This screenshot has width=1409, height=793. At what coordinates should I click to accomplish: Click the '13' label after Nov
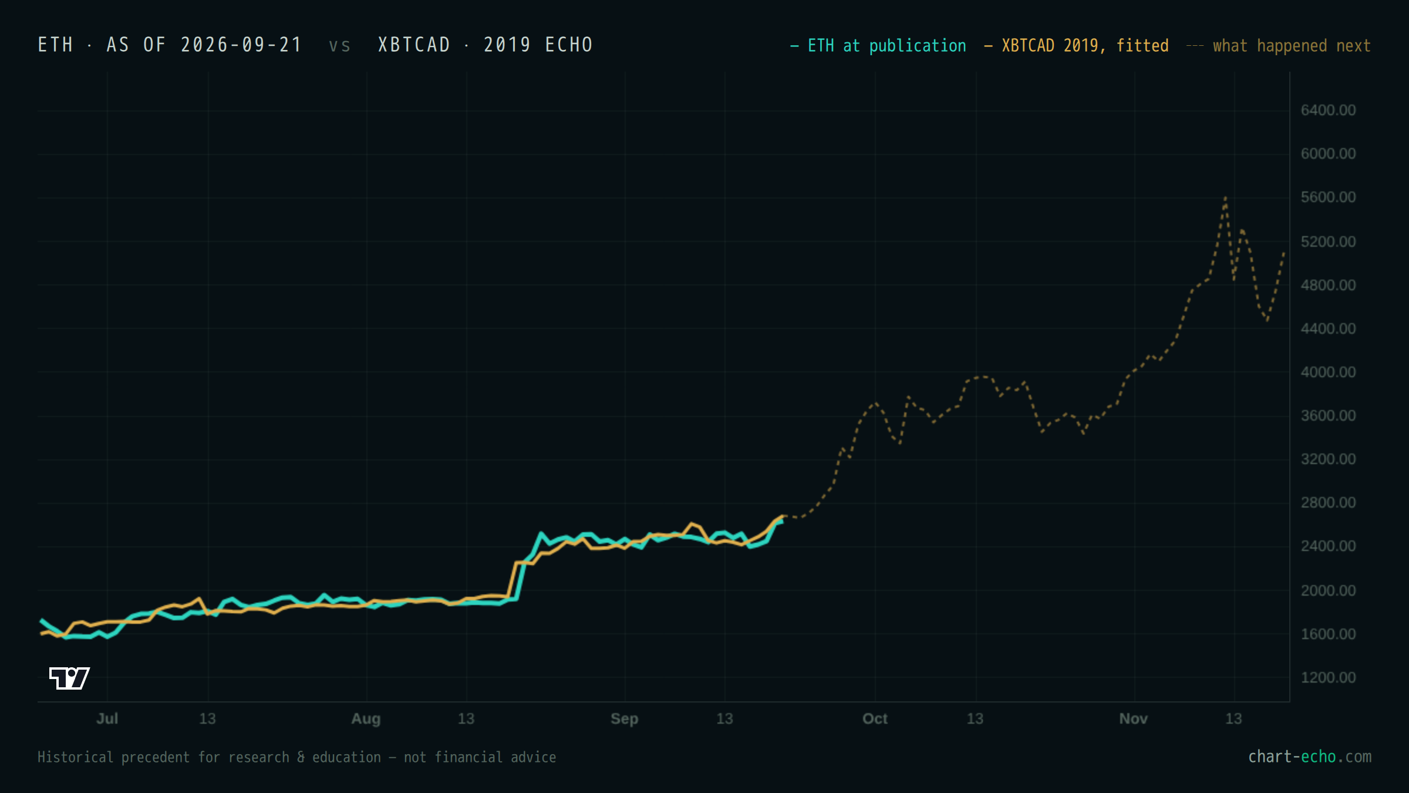coord(1233,718)
